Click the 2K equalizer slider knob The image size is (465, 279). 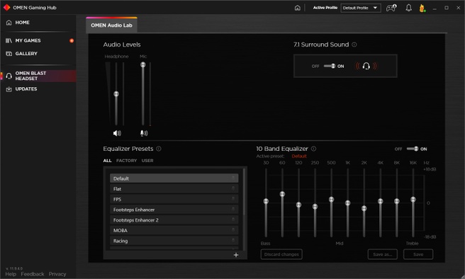364,208
